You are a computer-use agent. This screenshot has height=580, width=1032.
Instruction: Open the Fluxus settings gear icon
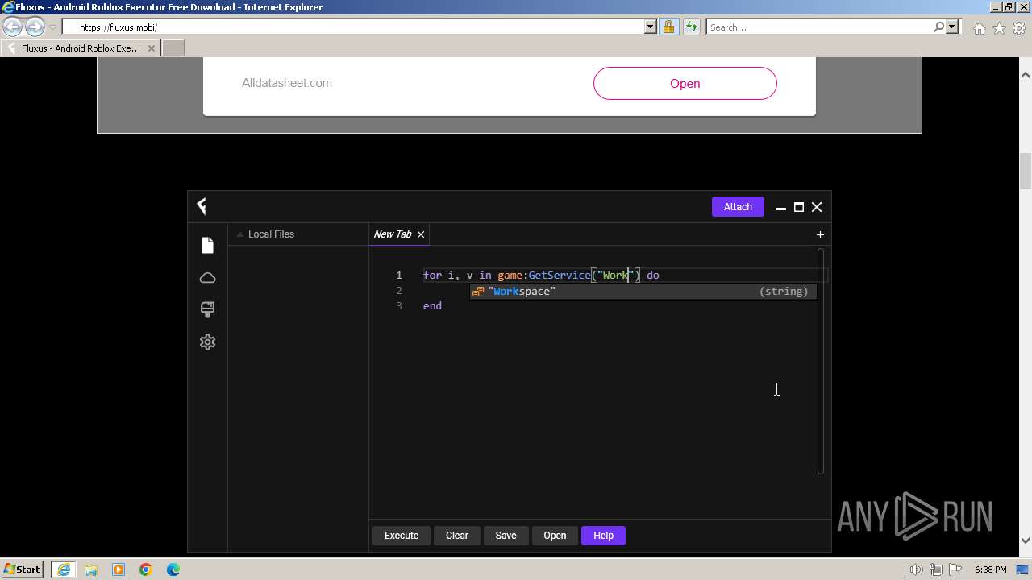tap(207, 342)
